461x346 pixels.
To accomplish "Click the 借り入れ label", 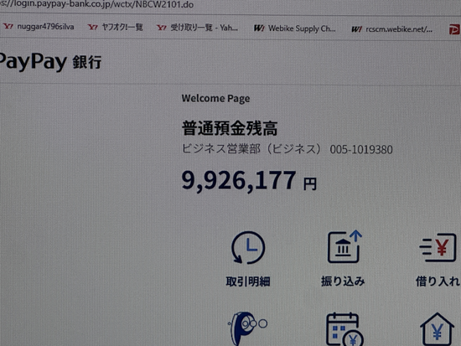I will (x=438, y=281).
